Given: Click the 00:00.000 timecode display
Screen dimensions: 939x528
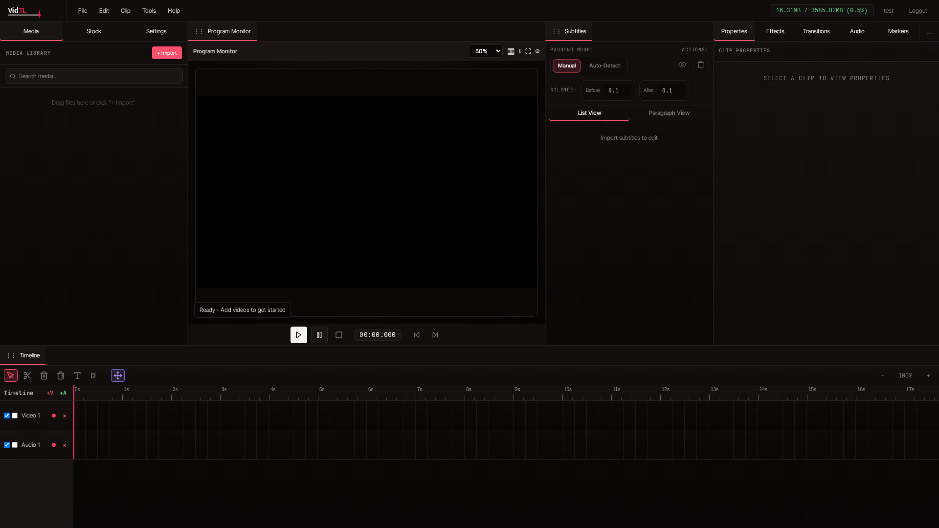Looking at the screenshot, I should [x=378, y=335].
